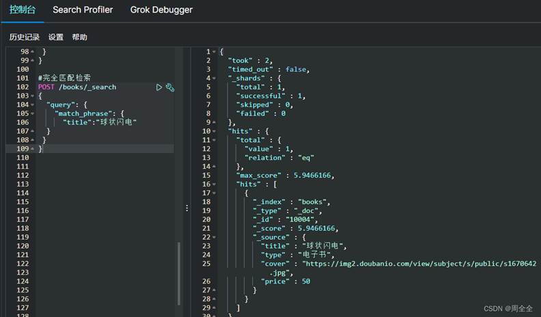Click the "_index" : "books" line
Viewport: 541px width, 317px height.
[292, 202]
